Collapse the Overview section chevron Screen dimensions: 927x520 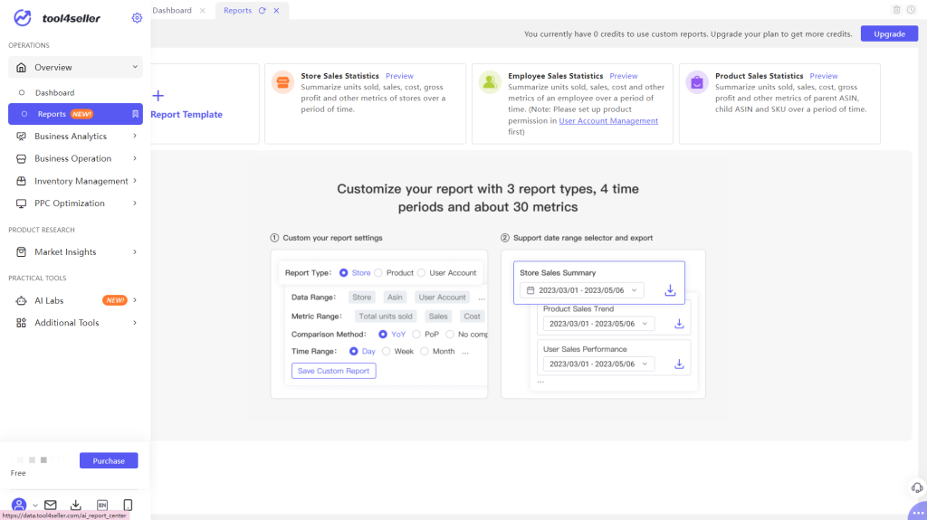click(135, 67)
